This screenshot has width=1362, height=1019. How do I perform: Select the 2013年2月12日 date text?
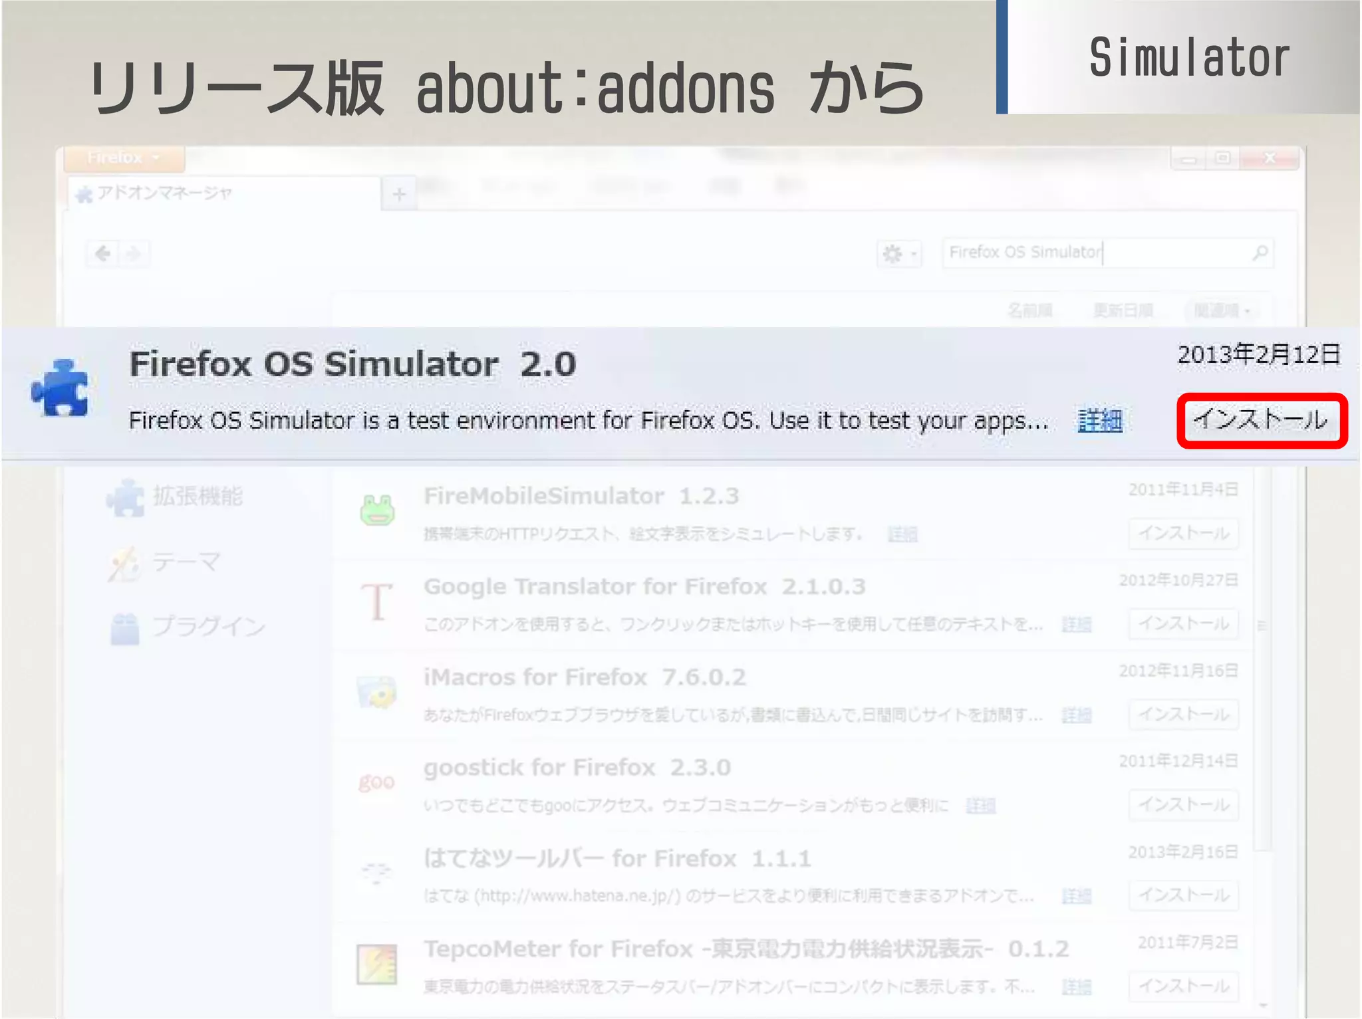coord(1259,354)
